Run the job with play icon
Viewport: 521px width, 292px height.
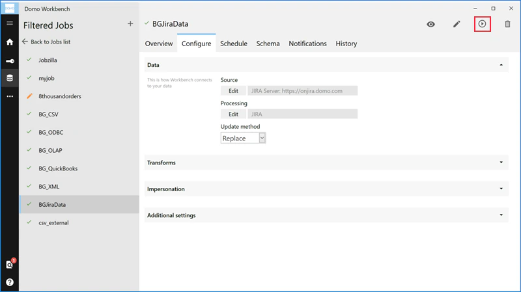pos(482,24)
